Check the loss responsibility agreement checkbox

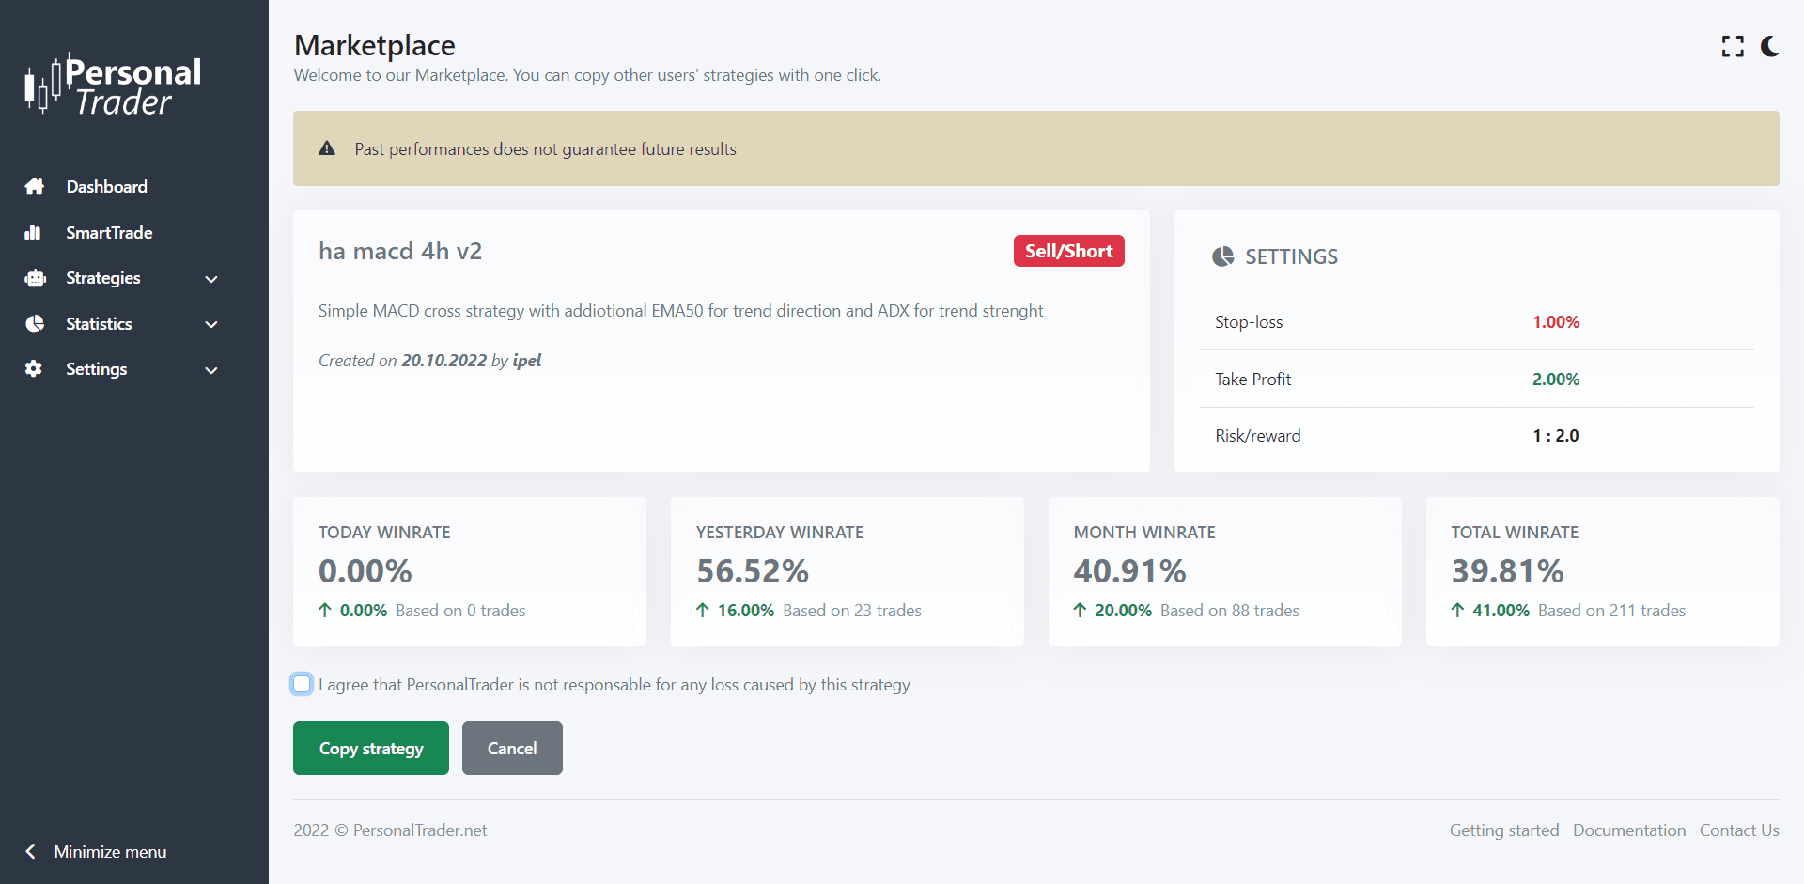[302, 684]
